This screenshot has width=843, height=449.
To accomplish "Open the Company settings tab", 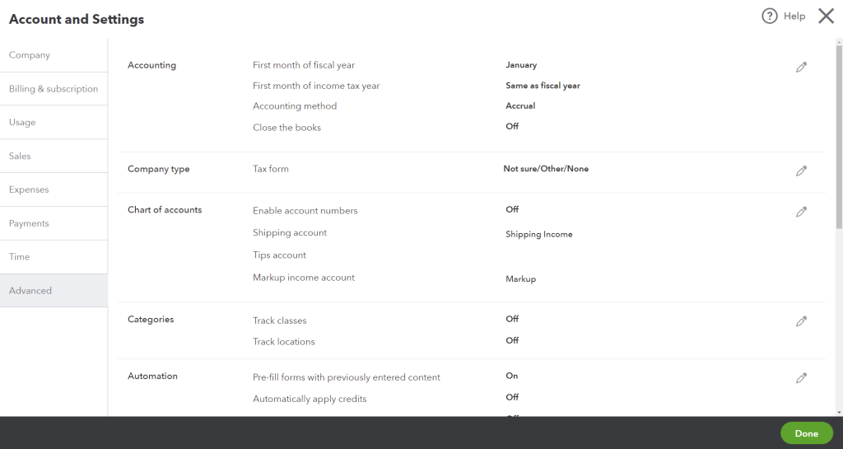I will coord(30,55).
